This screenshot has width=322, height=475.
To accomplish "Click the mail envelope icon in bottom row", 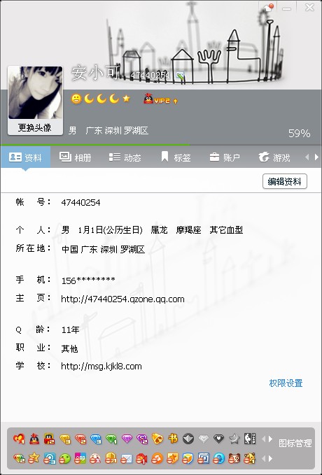I will coord(127,459).
